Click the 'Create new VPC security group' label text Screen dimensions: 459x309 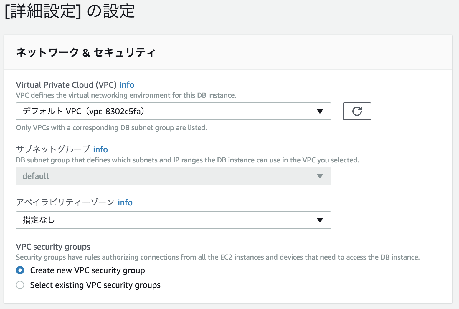coord(87,270)
